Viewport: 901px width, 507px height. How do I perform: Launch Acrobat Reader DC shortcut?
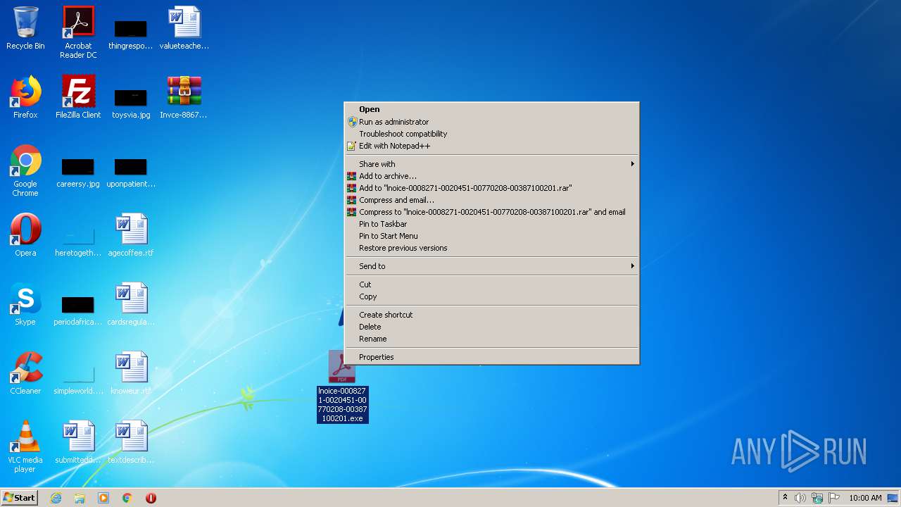coord(78,32)
